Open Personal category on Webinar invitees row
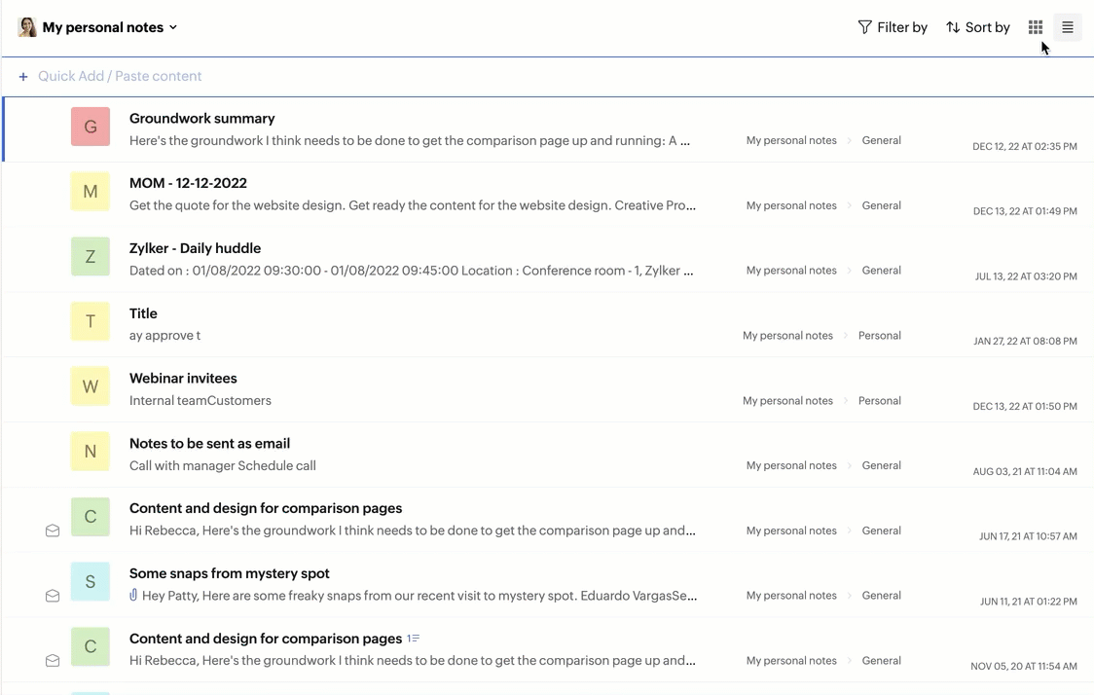Viewport: 1094px width, 695px height. [879, 400]
